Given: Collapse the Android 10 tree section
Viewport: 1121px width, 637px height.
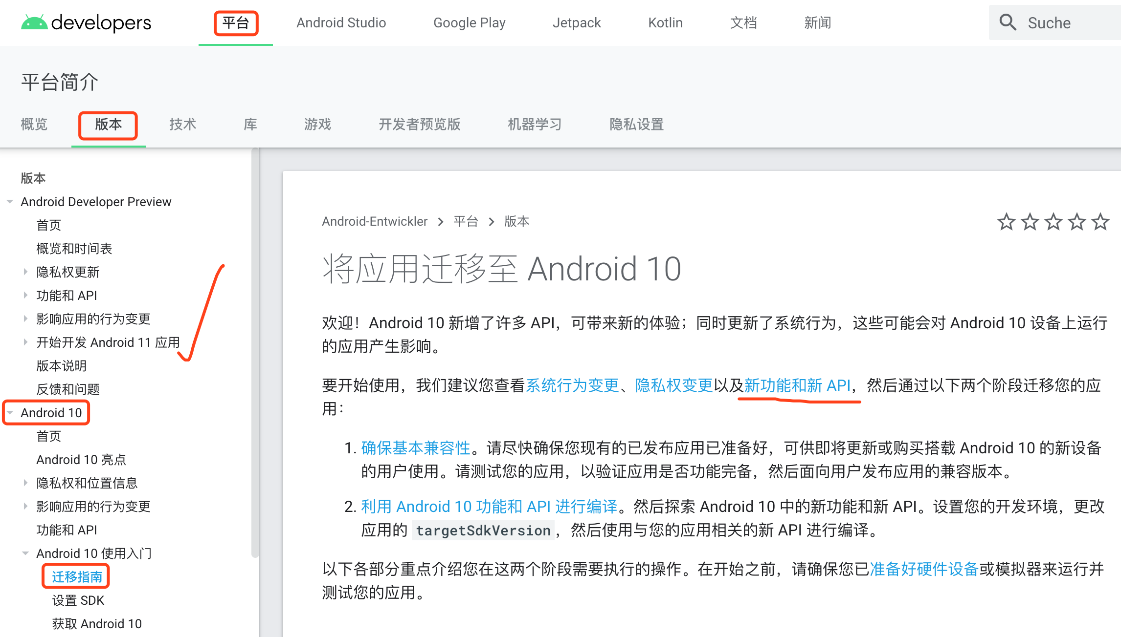Looking at the screenshot, I should [10, 413].
